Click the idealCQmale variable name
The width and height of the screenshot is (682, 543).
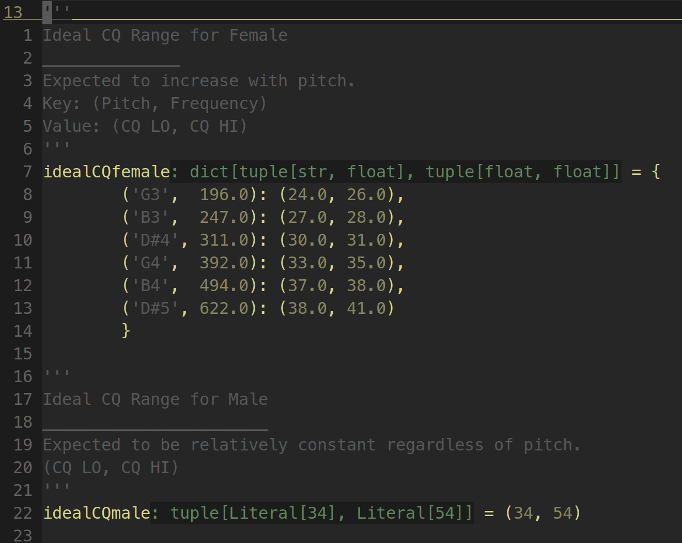[96, 513]
